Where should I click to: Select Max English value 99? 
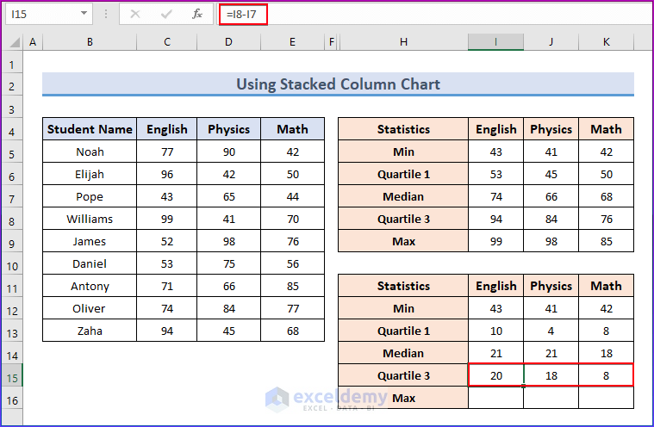(x=495, y=241)
